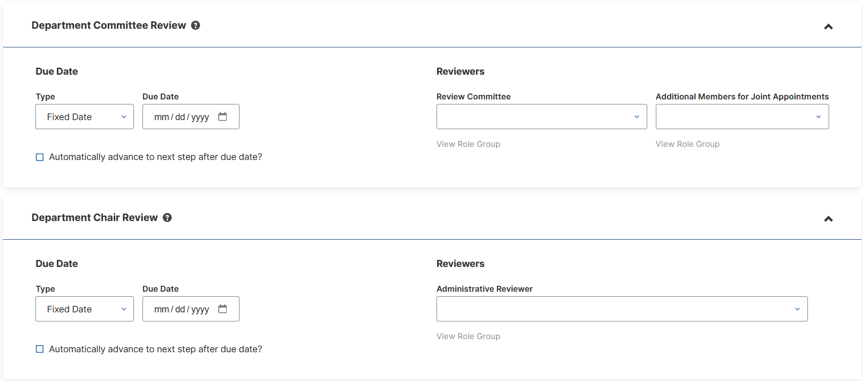Image resolution: width=863 pixels, height=381 pixels.
Task: Open calendar picker in Chair Review due date
Action: coord(222,309)
